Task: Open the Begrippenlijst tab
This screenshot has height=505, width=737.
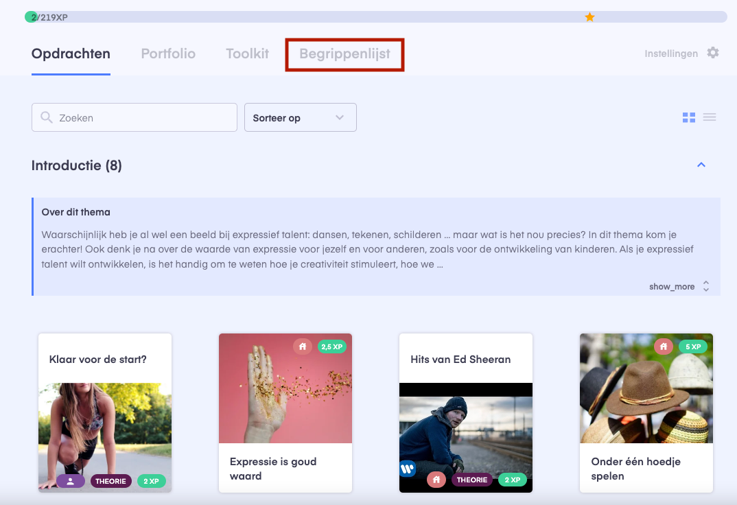Action: (344, 54)
